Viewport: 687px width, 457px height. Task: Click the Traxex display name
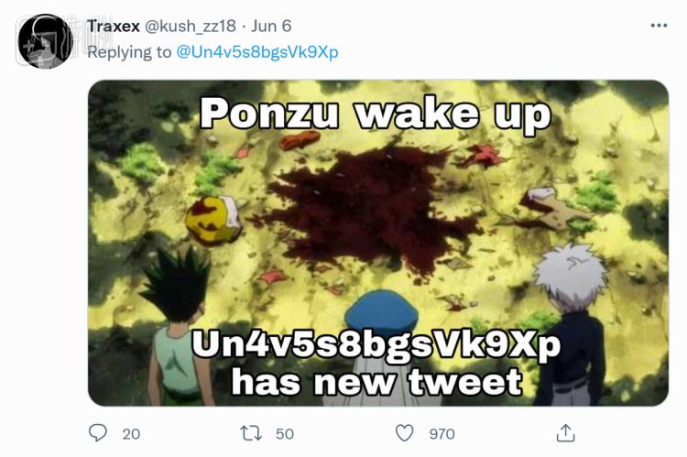[x=114, y=26]
